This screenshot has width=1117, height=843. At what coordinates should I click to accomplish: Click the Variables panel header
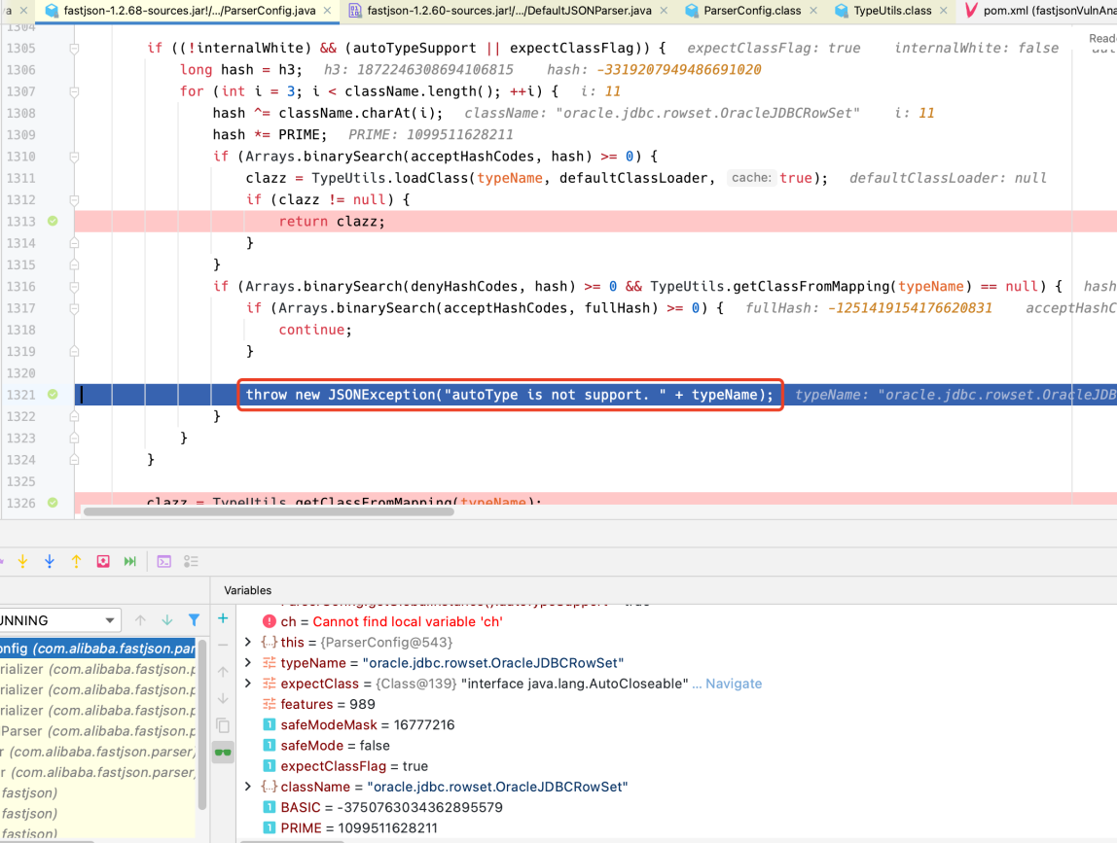point(247,590)
